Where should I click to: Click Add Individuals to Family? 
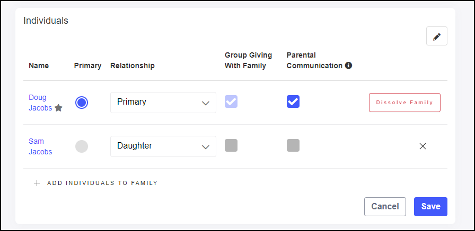pos(102,183)
